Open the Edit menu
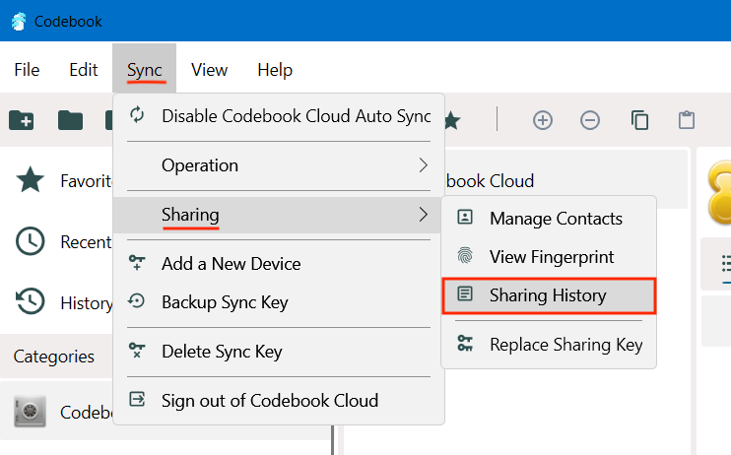 pyautogui.click(x=84, y=70)
